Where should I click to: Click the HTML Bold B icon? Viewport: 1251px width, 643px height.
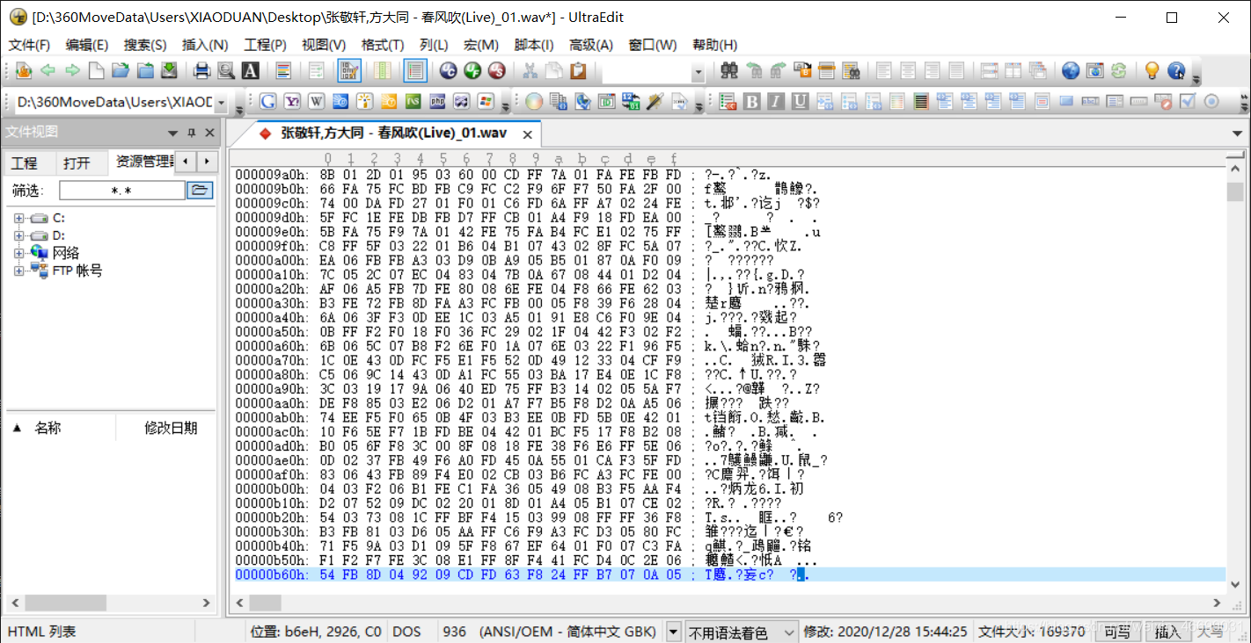point(752,102)
